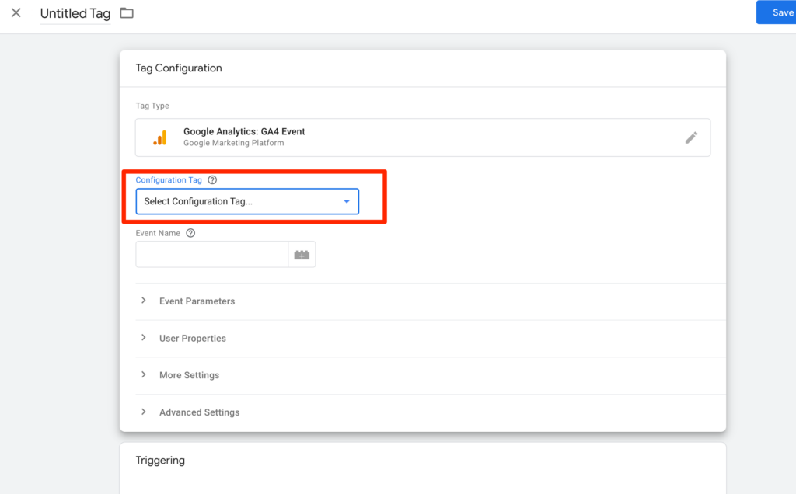Open the folder icon beside tag name
796x494 pixels.
pyautogui.click(x=127, y=13)
